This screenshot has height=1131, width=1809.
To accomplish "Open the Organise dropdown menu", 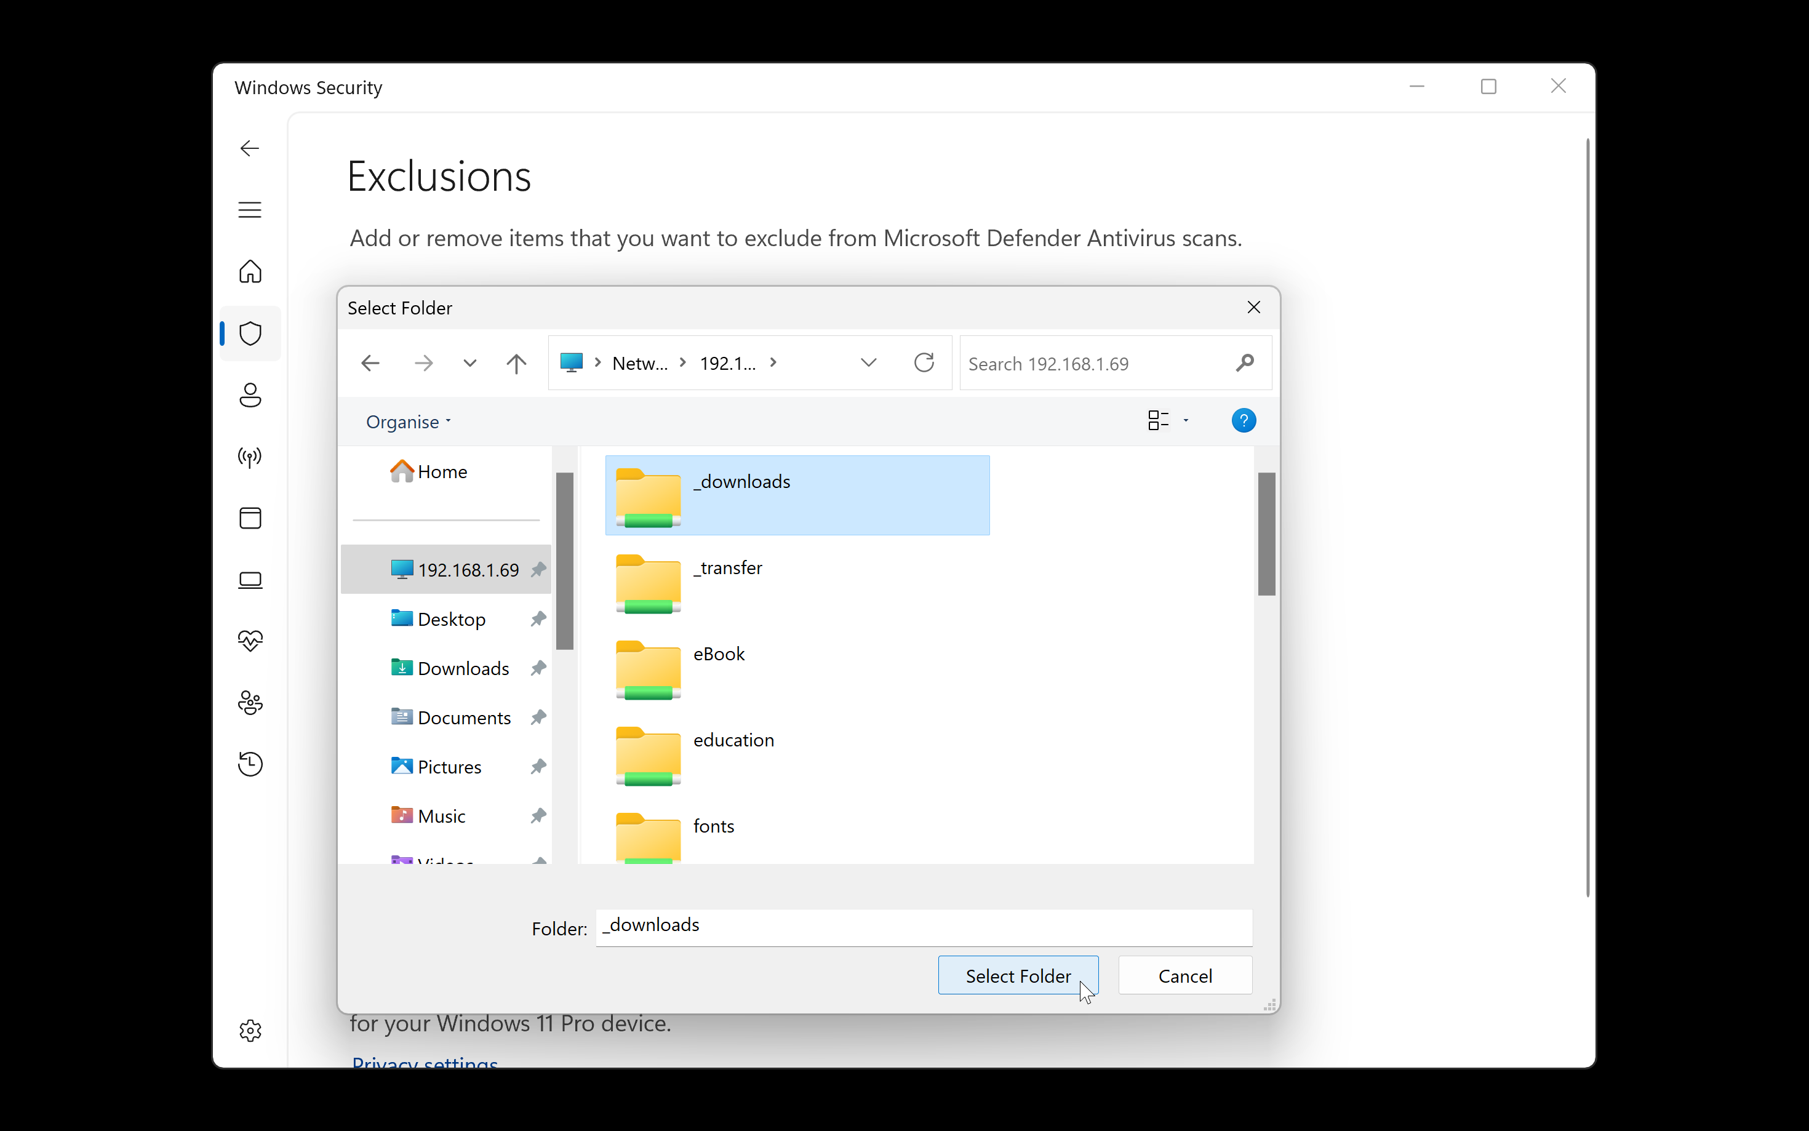I will tap(407, 421).
